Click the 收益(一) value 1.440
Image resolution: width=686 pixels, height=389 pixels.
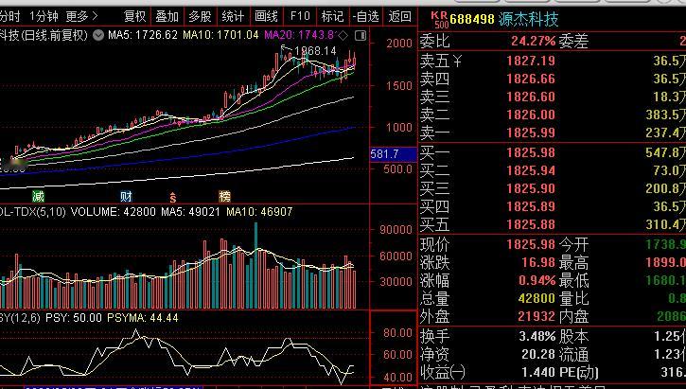point(538,372)
